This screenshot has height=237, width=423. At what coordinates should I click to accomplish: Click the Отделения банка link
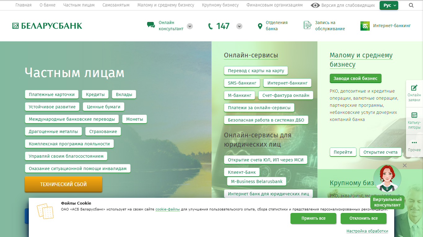click(277, 26)
